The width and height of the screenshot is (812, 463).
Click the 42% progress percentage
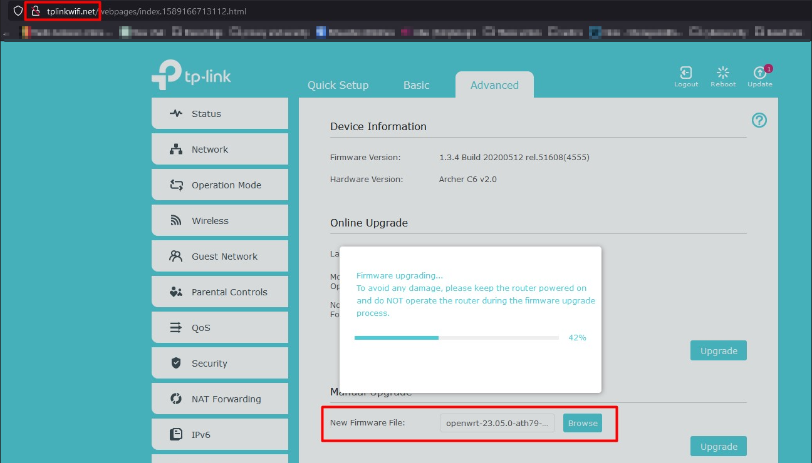[577, 337]
